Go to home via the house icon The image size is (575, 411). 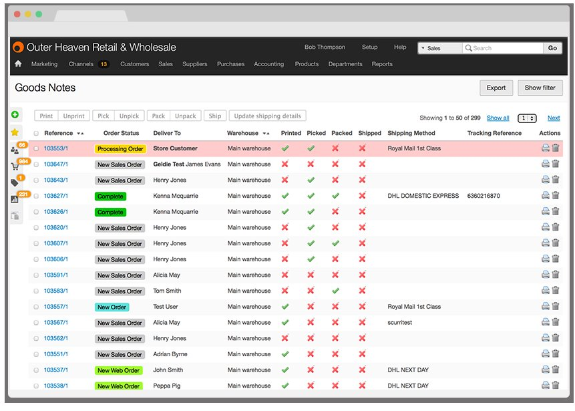(x=18, y=63)
